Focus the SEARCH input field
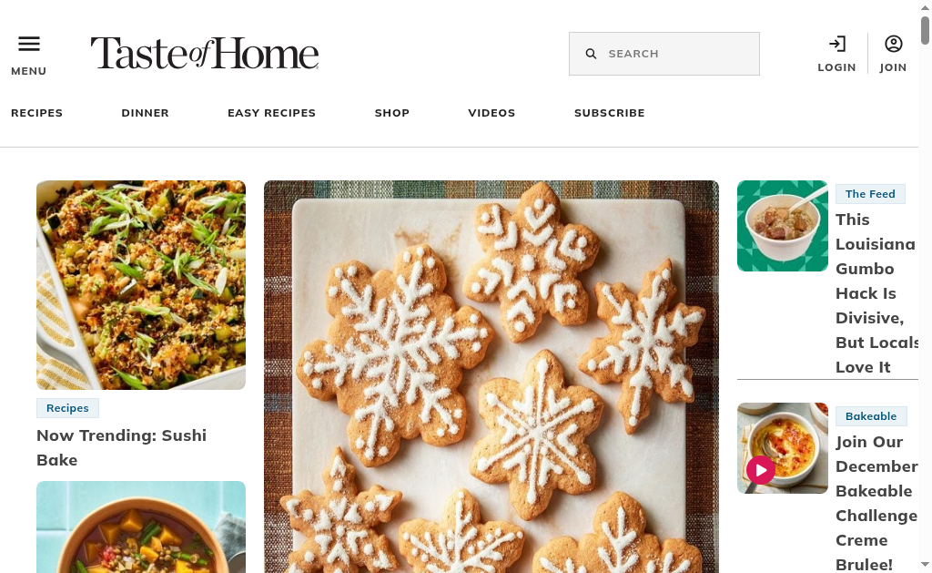 (x=664, y=54)
